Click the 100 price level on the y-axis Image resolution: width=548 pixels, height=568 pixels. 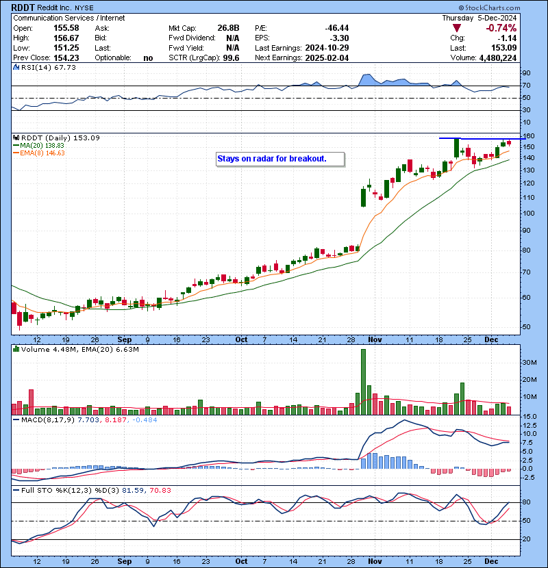(x=529, y=213)
